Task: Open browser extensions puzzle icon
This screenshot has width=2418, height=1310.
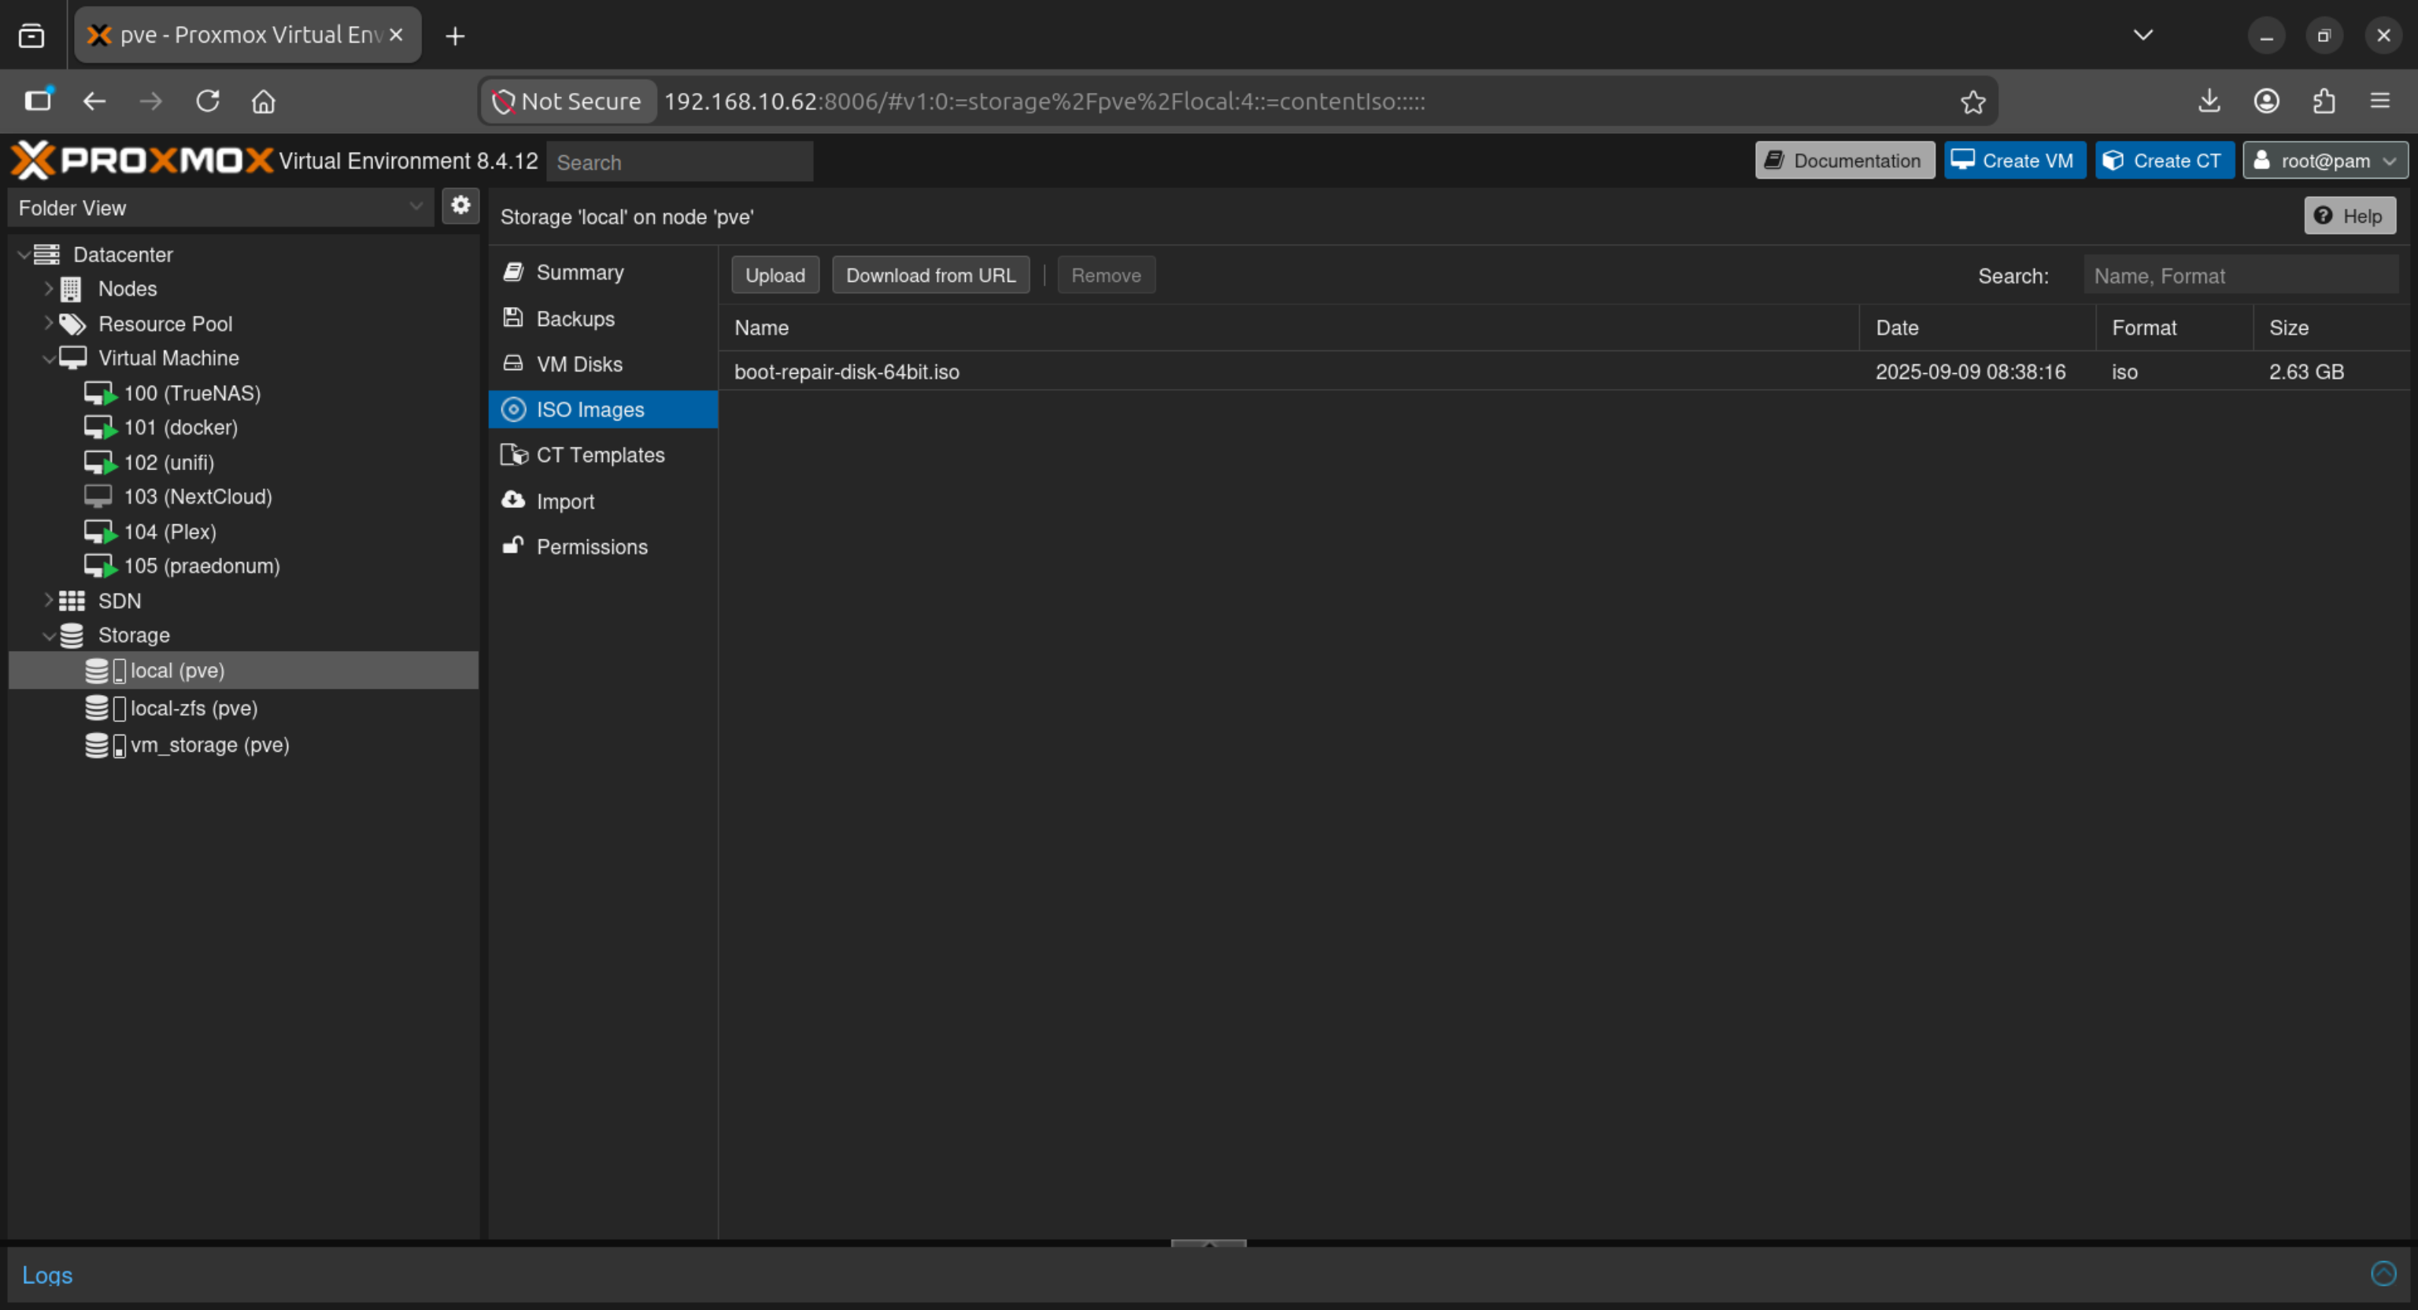Action: (2324, 101)
